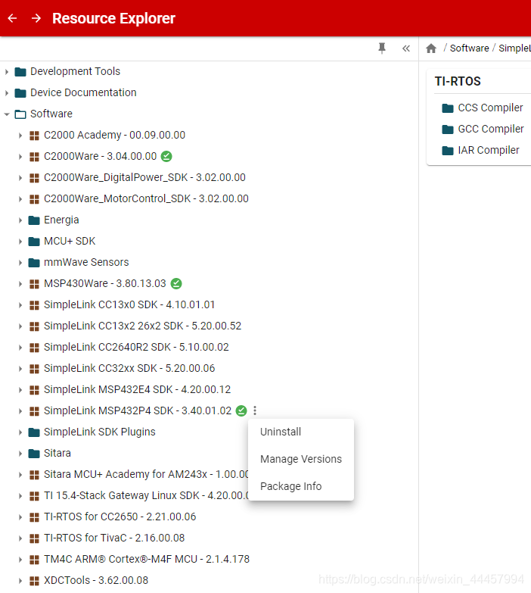
Task: Select SimpleLink CC2640R2 SDK - 5.10.00.02
Action: 136,347
